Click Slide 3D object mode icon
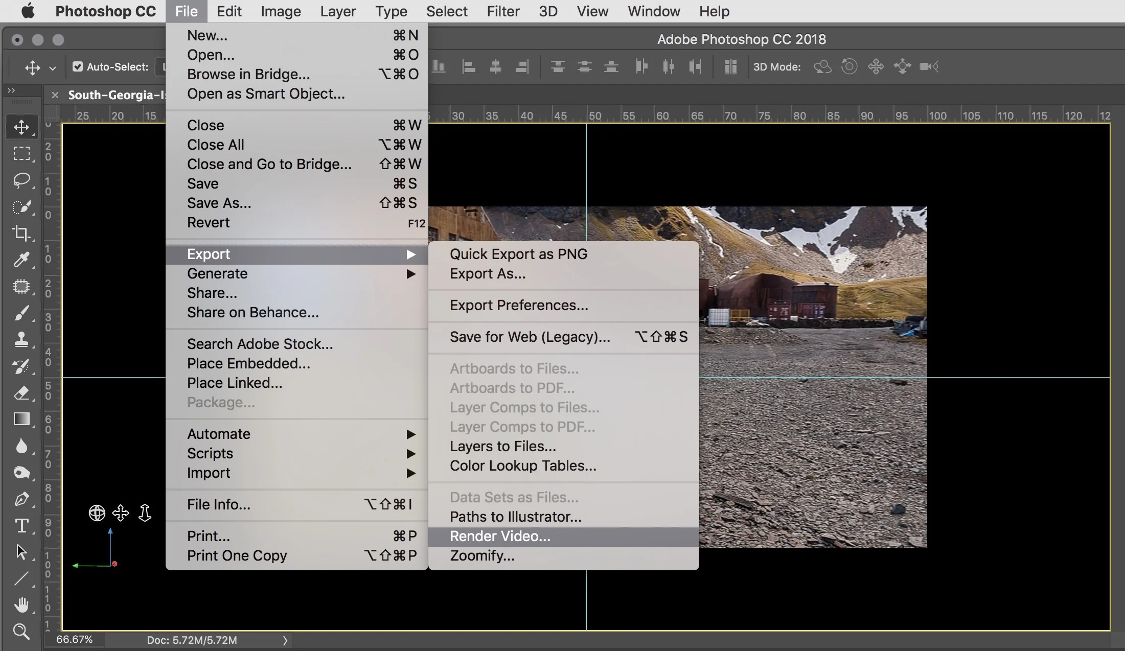 (x=902, y=66)
